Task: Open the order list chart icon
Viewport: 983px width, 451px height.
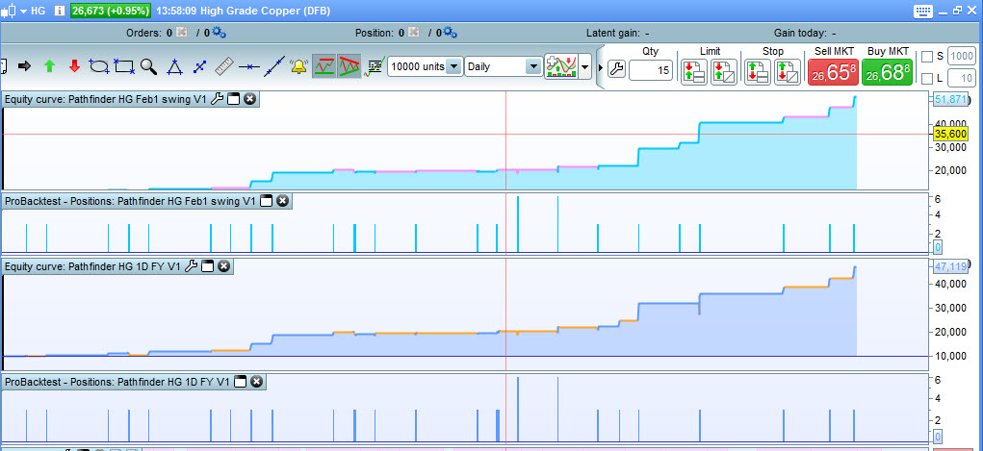Action: 375,66
